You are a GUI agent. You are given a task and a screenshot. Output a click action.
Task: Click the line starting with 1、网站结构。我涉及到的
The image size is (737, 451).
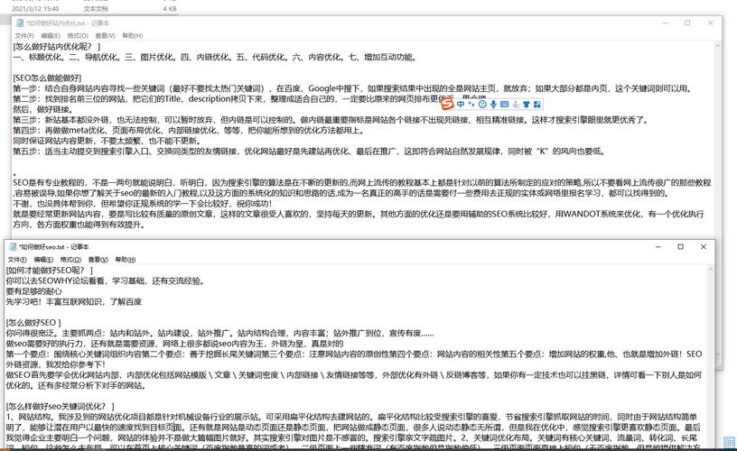(x=351, y=417)
